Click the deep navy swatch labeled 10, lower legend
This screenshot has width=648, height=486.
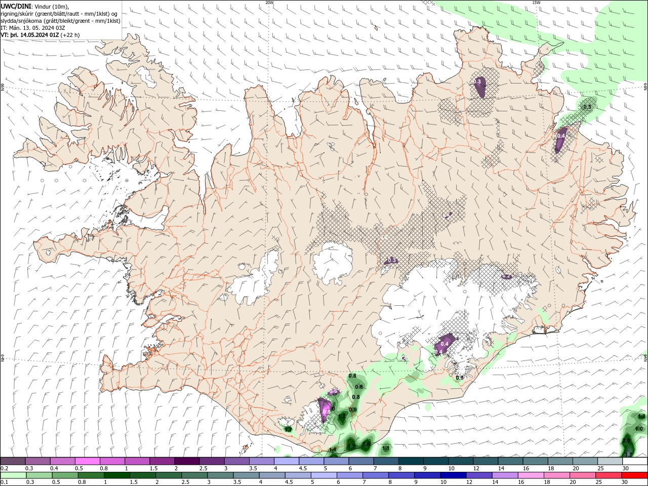click(x=453, y=475)
